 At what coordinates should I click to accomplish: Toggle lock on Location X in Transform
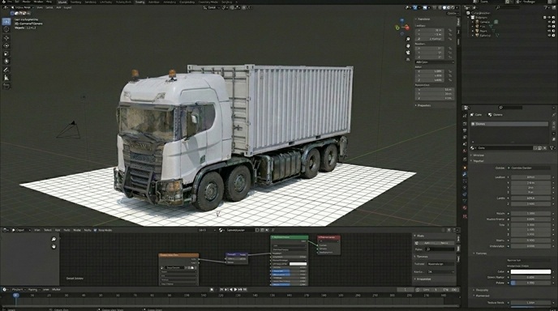pos(450,30)
